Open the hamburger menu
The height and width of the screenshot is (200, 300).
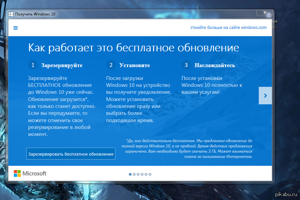pos(15,28)
